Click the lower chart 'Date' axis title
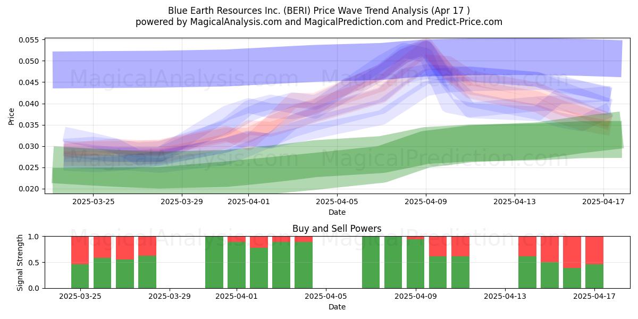Image resolution: width=638 pixels, height=319 pixels. tap(337, 307)
